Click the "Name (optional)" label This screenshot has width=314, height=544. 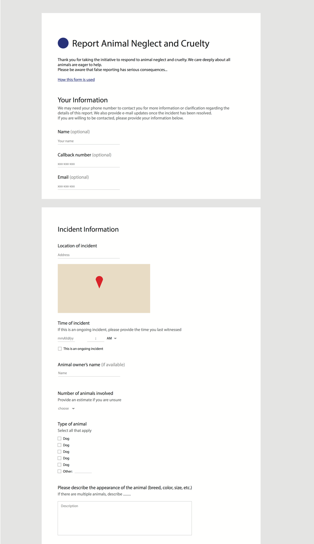(74, 132)
